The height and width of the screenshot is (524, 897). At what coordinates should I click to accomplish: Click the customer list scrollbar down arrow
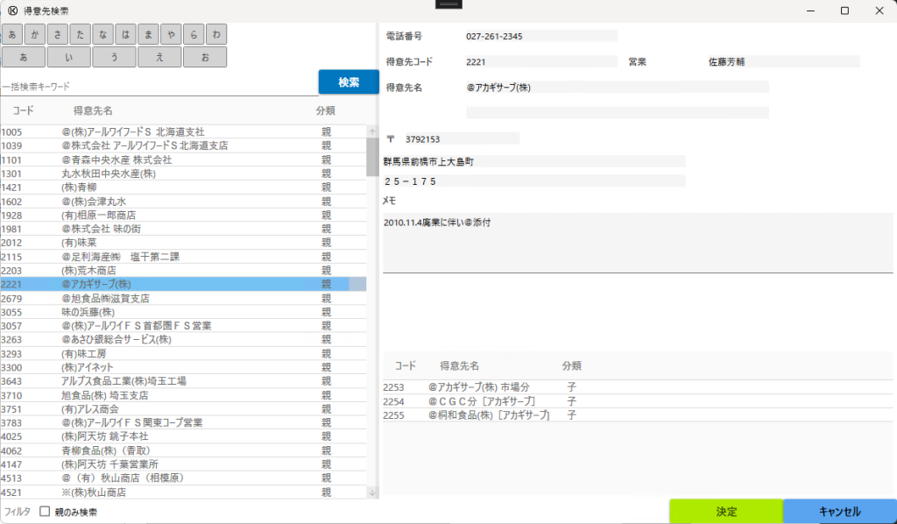click(x=372, y=492)
